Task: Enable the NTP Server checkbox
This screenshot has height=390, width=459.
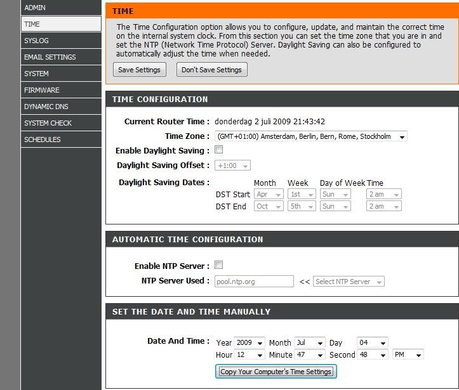Action: tap(218, 265)
